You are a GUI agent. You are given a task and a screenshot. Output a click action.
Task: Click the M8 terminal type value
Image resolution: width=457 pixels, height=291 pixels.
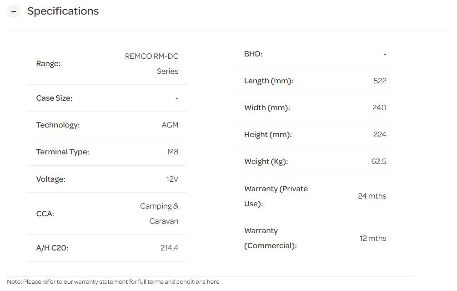[173, 152]
